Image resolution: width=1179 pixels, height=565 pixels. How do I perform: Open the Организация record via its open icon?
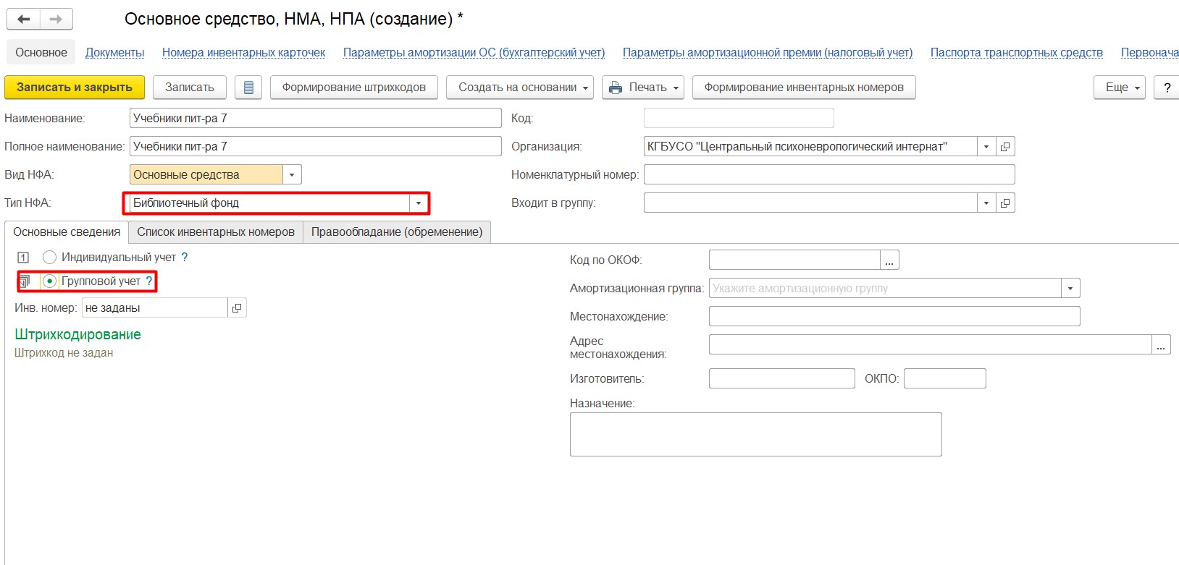pos(1005,147)
